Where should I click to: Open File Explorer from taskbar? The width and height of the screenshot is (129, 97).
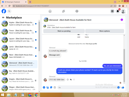pos(9,95)
